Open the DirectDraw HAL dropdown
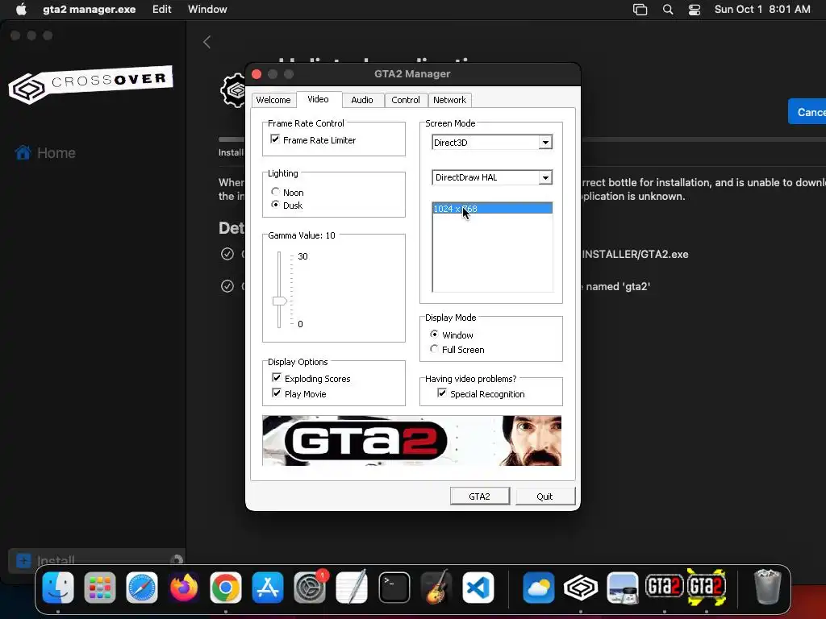The image size is (826, 619). [545, 178]
